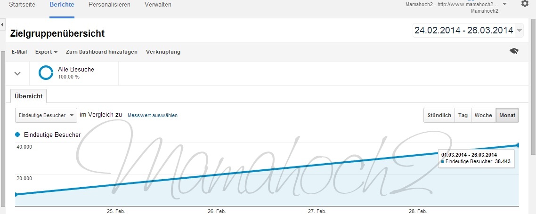Switch to the Personalisieren tab

tap(109, 5)
